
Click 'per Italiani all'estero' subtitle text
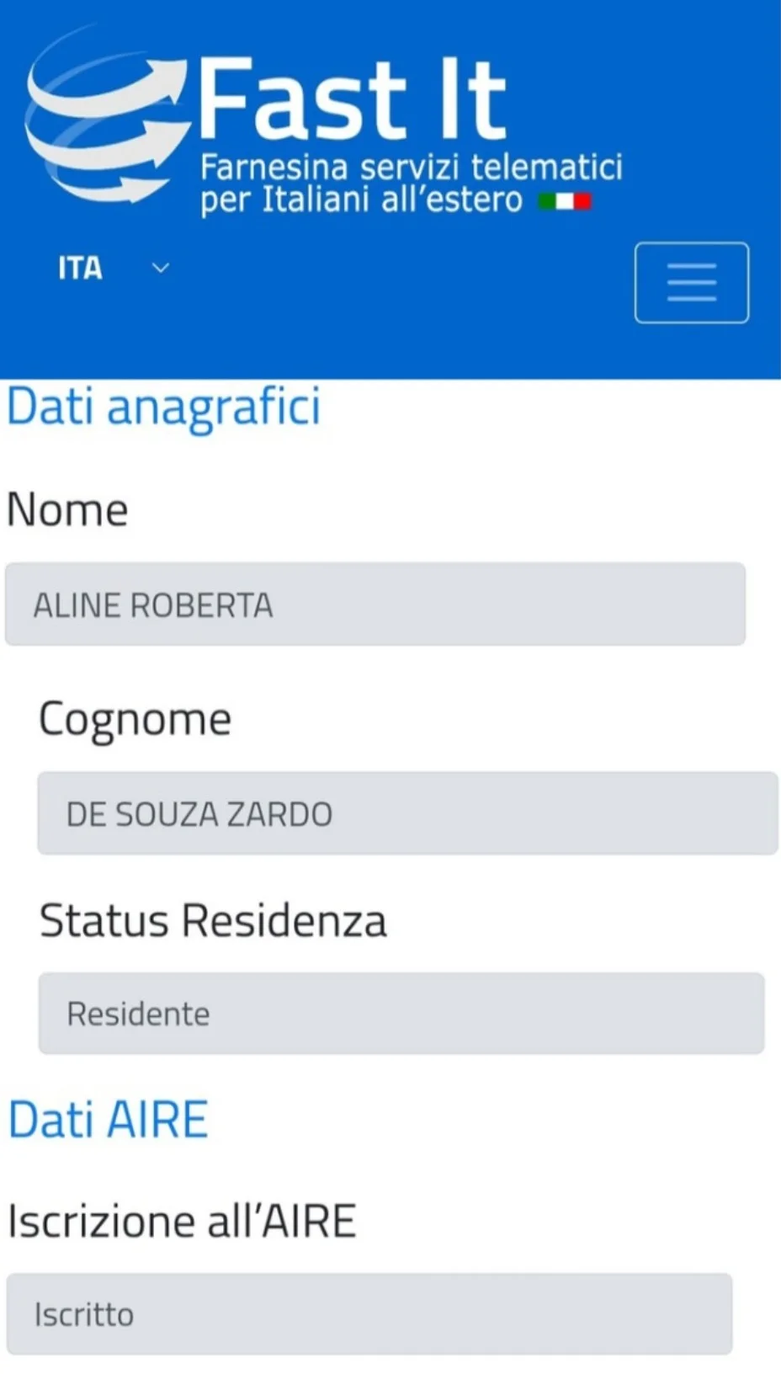[x=362, y=200]
